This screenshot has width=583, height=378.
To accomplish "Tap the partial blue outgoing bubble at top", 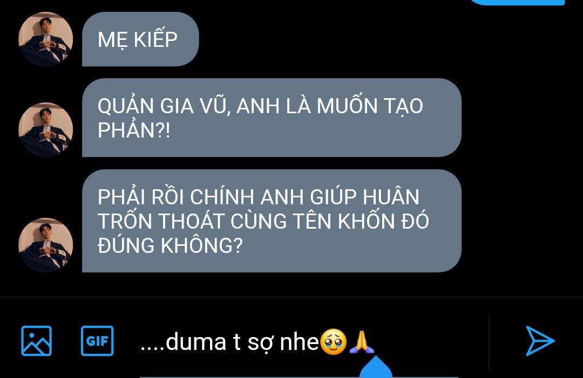I will tap(518, 2).
